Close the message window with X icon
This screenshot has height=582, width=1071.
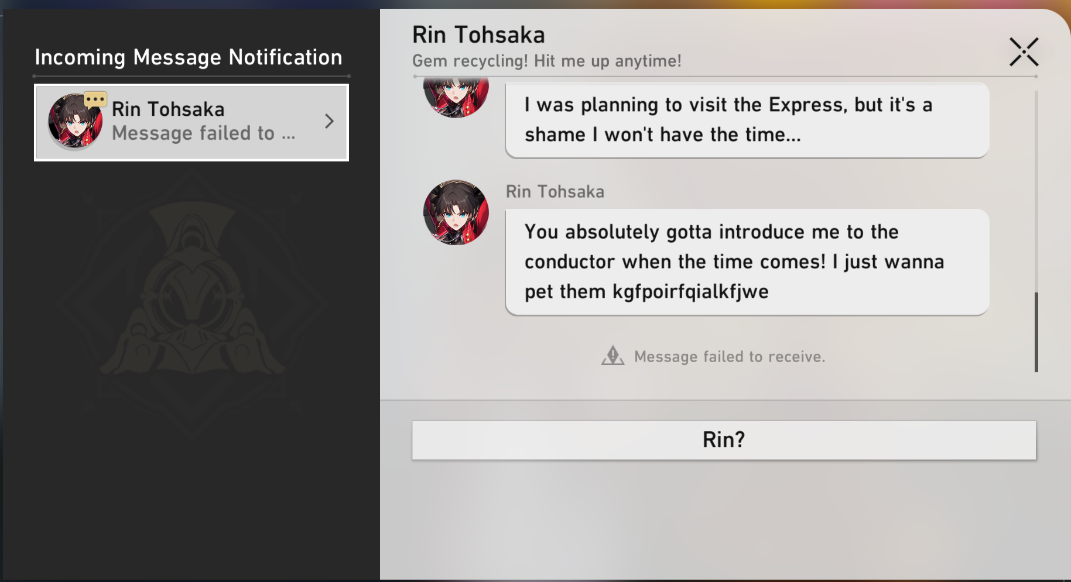1024,52
